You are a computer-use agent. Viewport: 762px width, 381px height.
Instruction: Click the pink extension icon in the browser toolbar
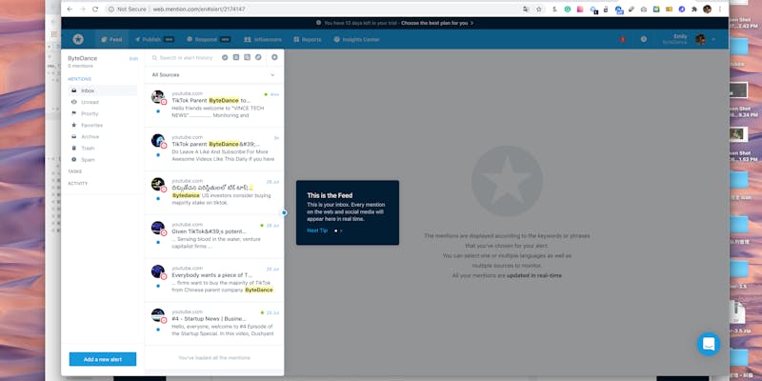point(580,10)
